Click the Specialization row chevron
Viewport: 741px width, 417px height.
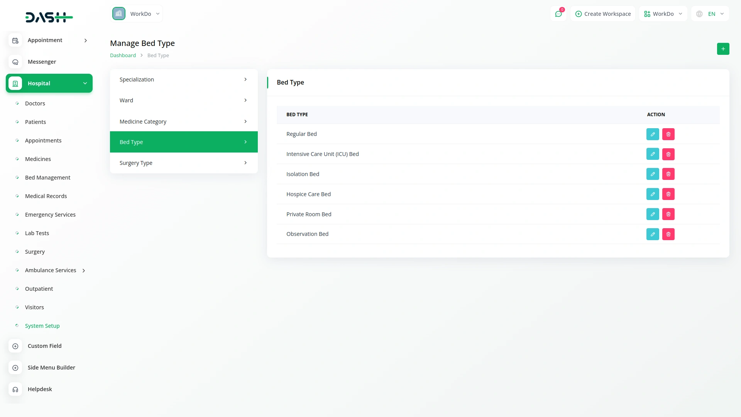[245, 80]
